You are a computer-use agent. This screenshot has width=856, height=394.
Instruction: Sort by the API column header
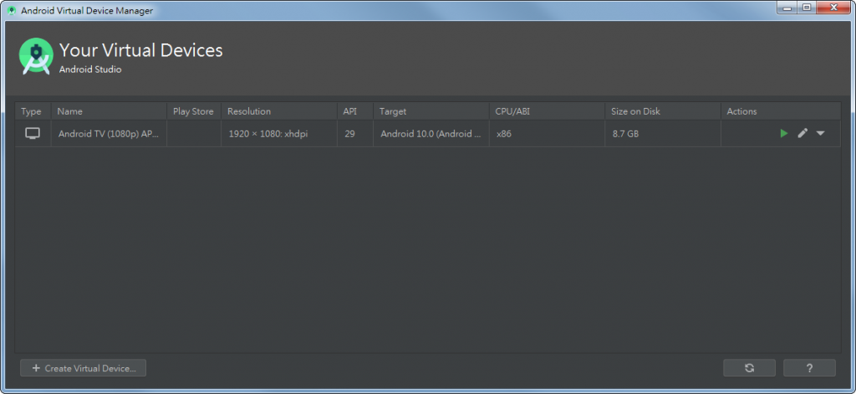pyautogui.click(x=354, y=111)
